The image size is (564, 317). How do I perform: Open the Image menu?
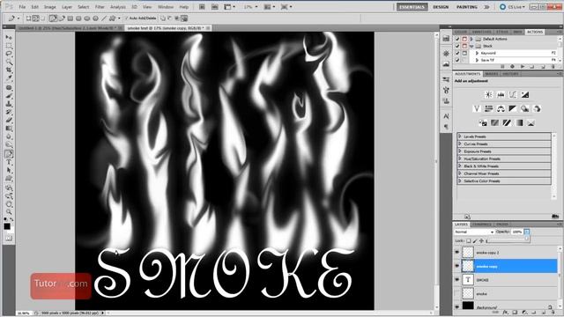[50, 7]
